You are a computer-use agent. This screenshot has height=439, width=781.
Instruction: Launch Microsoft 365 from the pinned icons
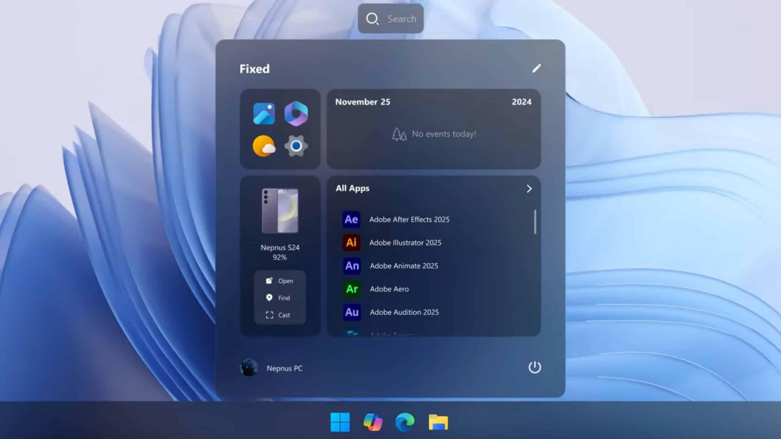click(x=295, y=114)
